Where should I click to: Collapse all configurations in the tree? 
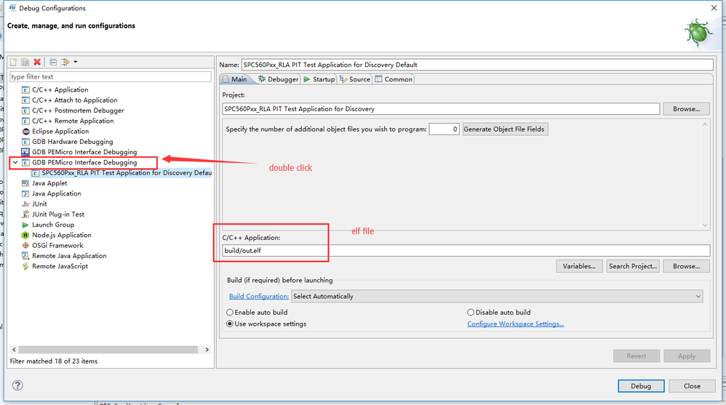pyautogui.click(x=53, y=62)
